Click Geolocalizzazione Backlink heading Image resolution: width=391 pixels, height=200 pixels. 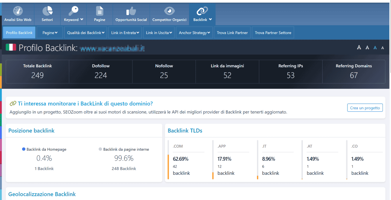click(42, 194)
